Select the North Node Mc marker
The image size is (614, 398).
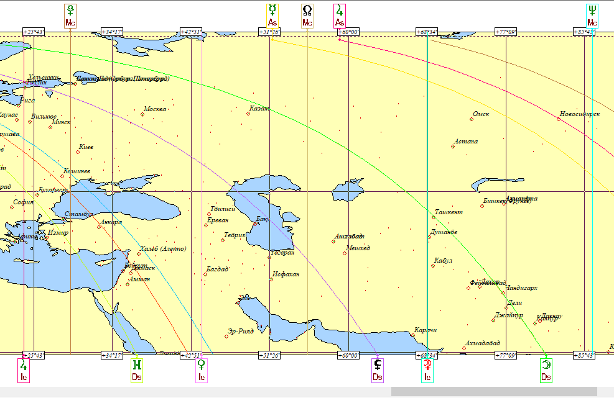[x=307, y=16]
